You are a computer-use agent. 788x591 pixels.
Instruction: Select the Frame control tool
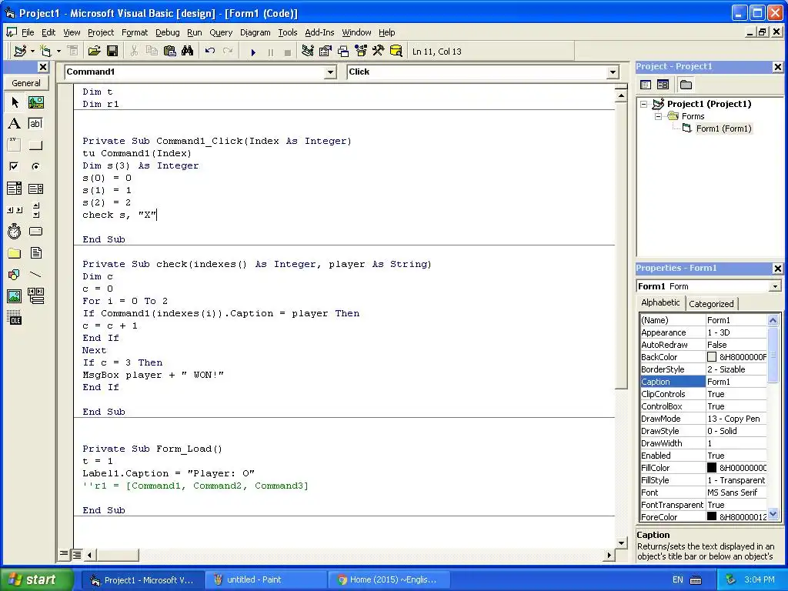(15, 145)
